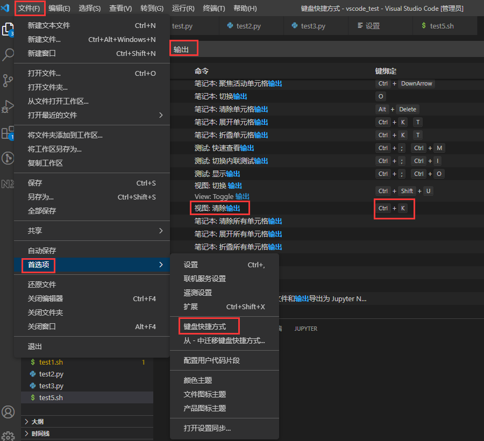Select the 测试: 显示输出 row

327,174
